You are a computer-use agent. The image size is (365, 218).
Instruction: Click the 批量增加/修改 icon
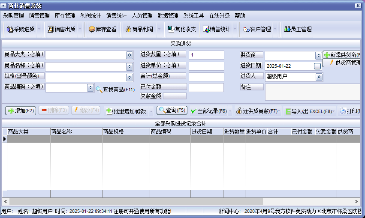[x=109, y=111]
